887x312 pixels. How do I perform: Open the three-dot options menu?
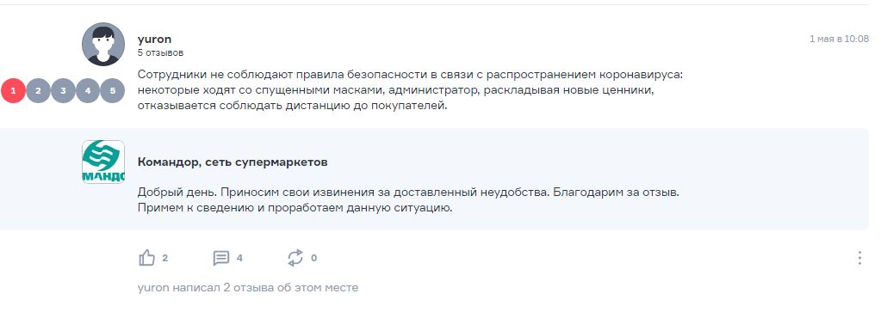pyautogui.click(x=859, y=259)
